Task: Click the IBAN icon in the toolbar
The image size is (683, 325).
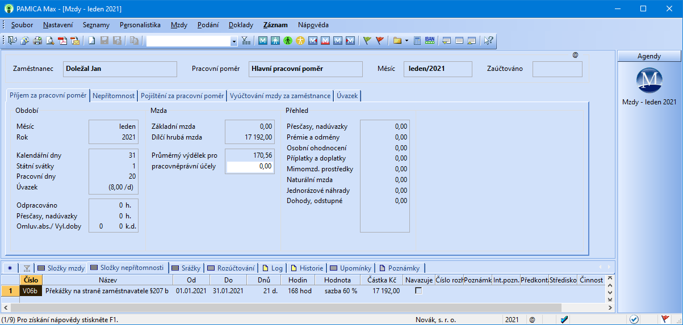Action: pos(430,41)
